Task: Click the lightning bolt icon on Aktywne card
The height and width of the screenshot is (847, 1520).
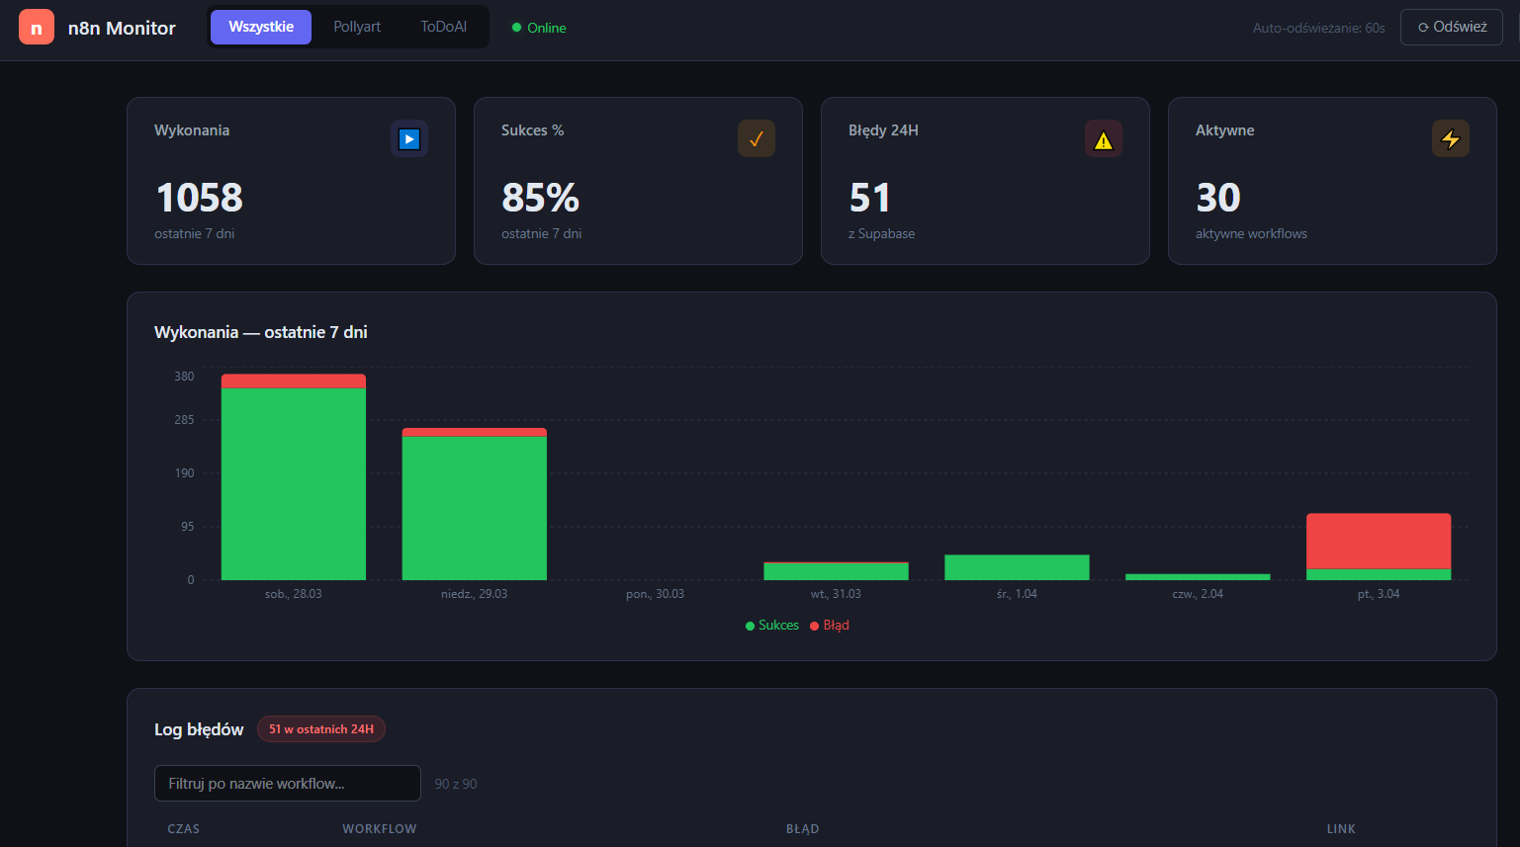Action: point(1451,139)
